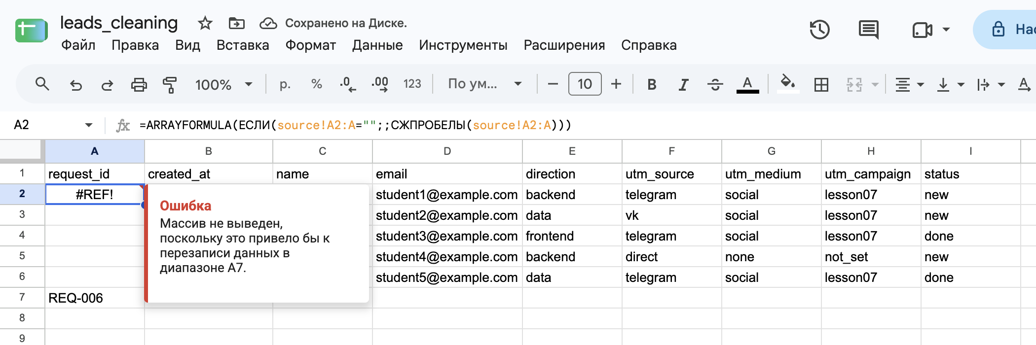1036x345 pixels.
Task: Undo the last action
Action: tap(75, 85)
